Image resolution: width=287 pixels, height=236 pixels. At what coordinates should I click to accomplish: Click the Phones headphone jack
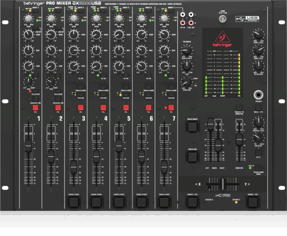click(x=258, y=95)
